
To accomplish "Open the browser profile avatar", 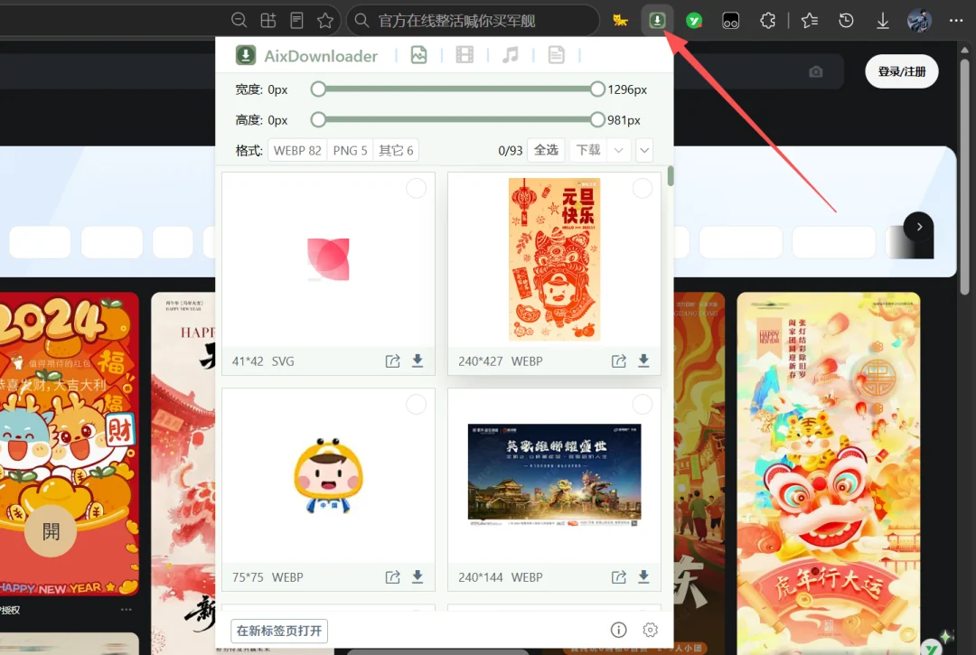I will coord(919,21).
